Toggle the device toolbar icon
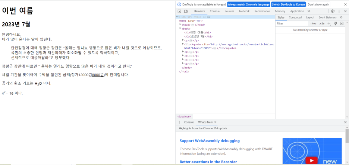The image size is (349, 165). click(x=186, y=11)
